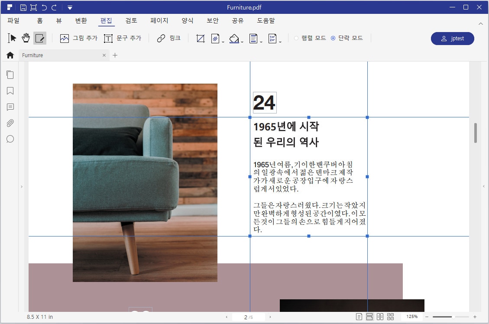
Task: Open the quick access customize dropdown
Action: [x=70, y=7]
